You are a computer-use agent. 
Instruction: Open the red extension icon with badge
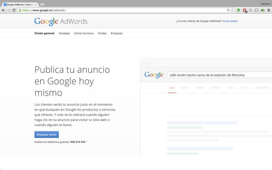point(245,10)
